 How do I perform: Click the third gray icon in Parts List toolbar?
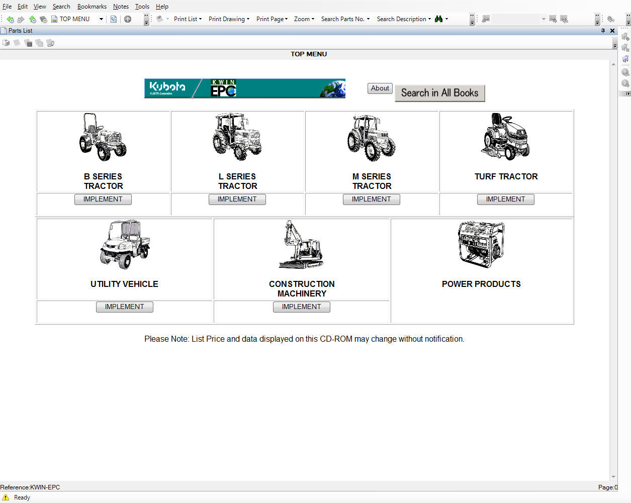28,43
